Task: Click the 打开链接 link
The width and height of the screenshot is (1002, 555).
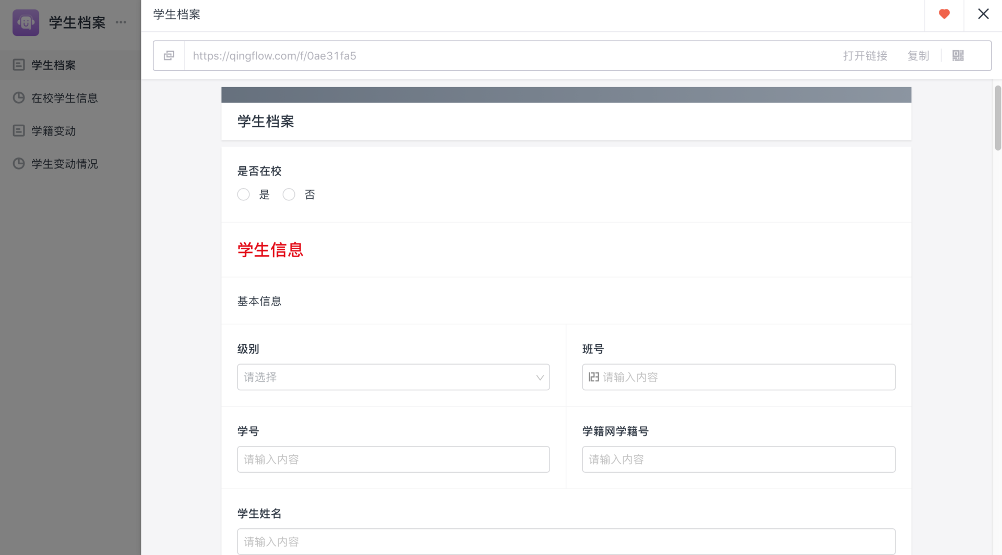Action: [865, 56]
